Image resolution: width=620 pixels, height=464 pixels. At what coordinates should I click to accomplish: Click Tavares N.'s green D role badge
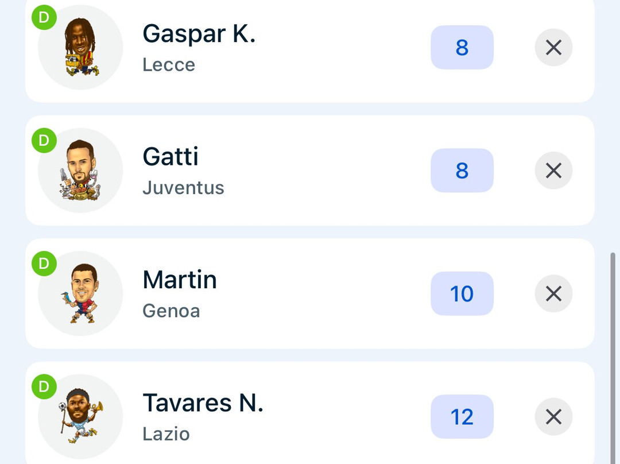44,387
